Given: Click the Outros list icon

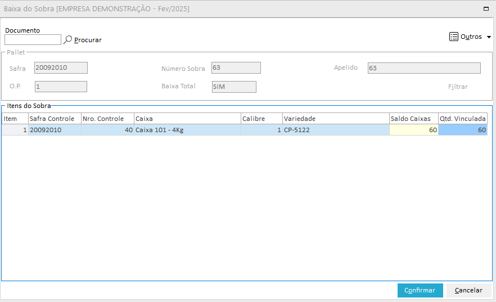Looking at the screenshot, I should pyautogui.click(x=454, y=37).
